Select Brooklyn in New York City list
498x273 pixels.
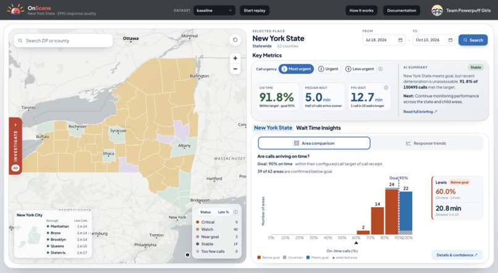(67, 240)
